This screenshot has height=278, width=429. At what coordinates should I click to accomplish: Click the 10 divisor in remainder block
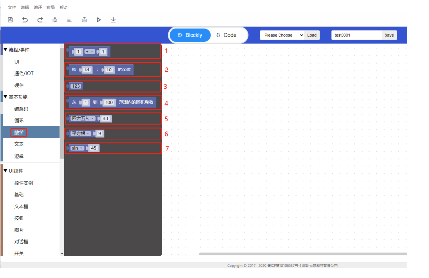[109, 69]
